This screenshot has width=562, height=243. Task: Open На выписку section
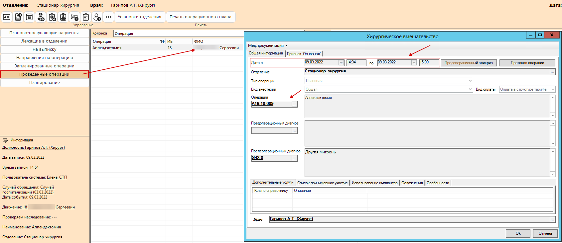pos(45,49)
